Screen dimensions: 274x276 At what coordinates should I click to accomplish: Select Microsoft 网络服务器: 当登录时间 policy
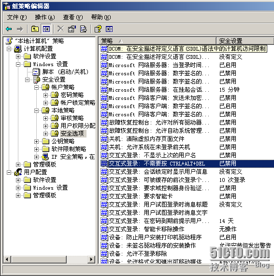tap(159, 65)
